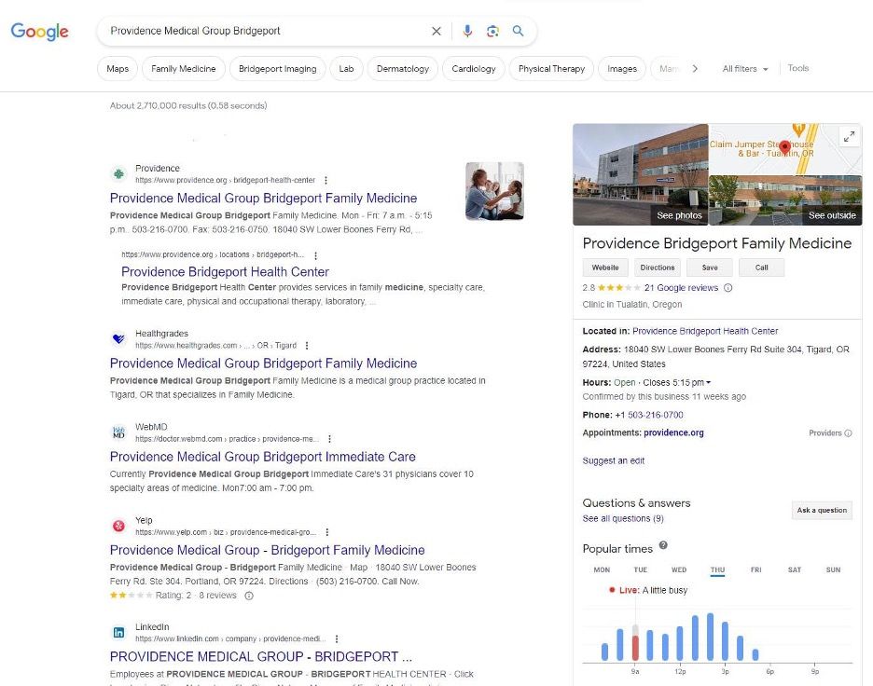The width and height of the screenshot is (873, 686).
Task: Click the LinkedIn favicon
Action: tap(118, 633)
